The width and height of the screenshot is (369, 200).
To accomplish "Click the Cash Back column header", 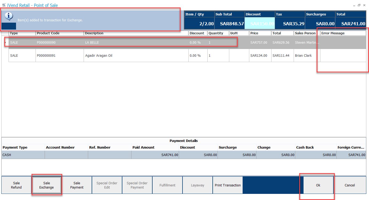I will point(316,147).
